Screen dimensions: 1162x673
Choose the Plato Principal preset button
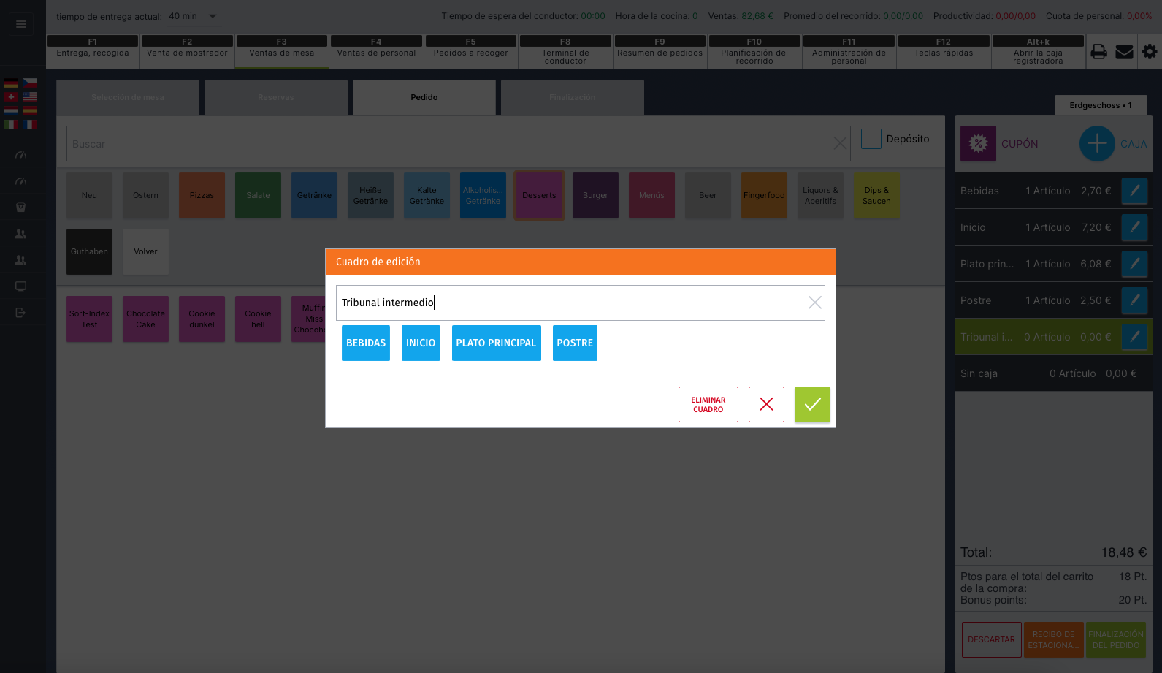coord(496,343)
